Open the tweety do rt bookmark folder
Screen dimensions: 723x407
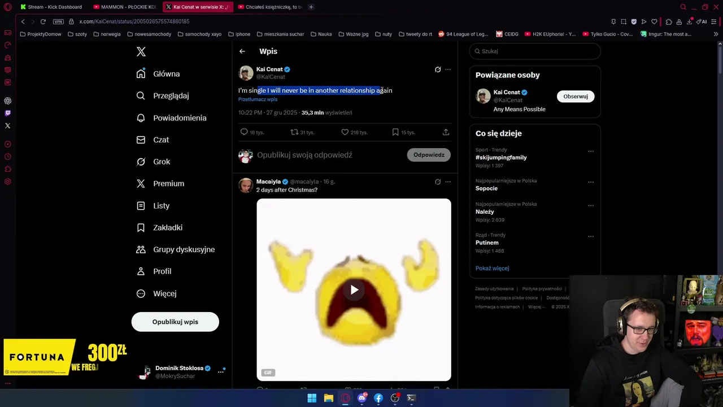pos(415,34)
